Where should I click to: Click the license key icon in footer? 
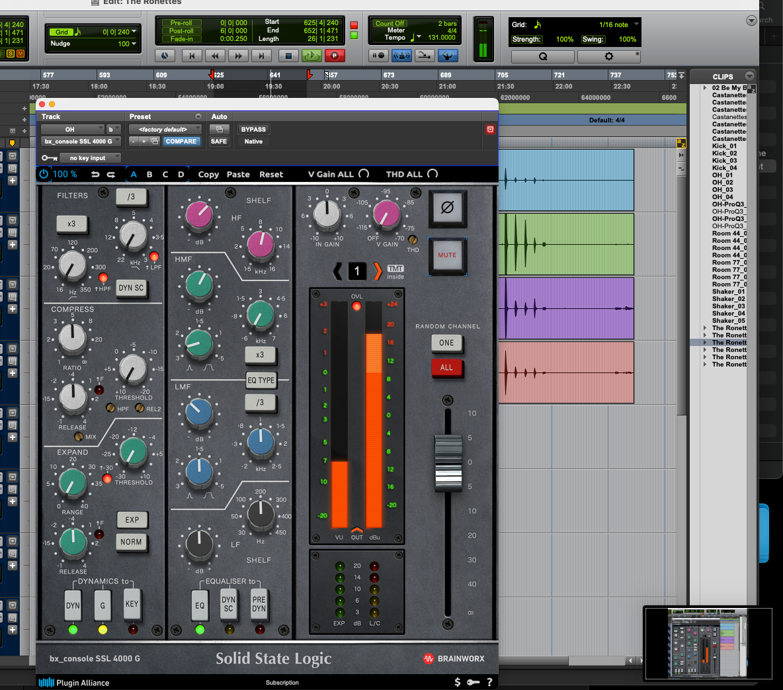pyautogui.click(x=474, y=682)
